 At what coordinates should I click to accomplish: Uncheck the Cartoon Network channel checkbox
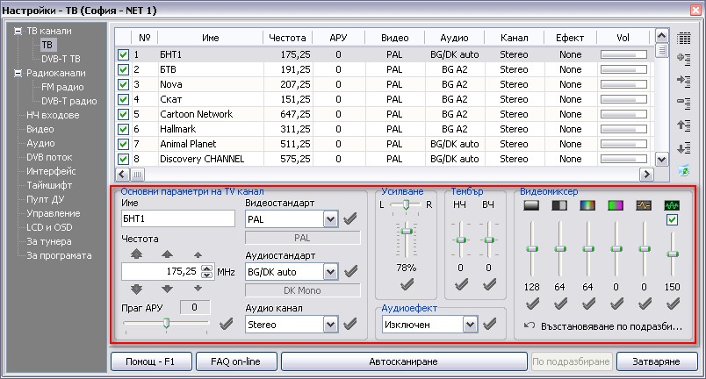tap(123, 114)
